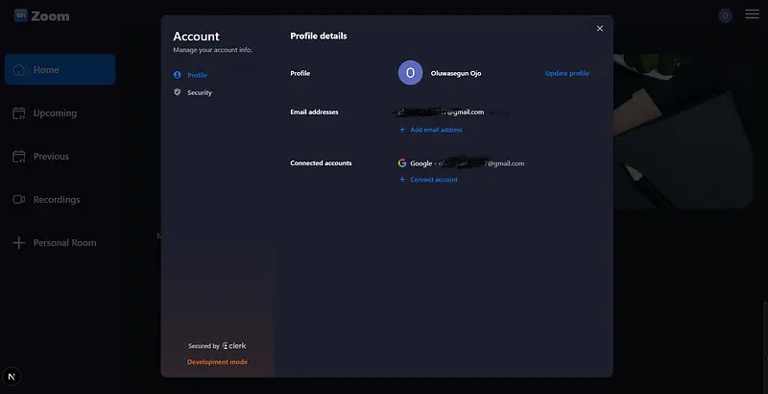
Task: Open the Next.js dev tools N icon
Action: [12, 376]
